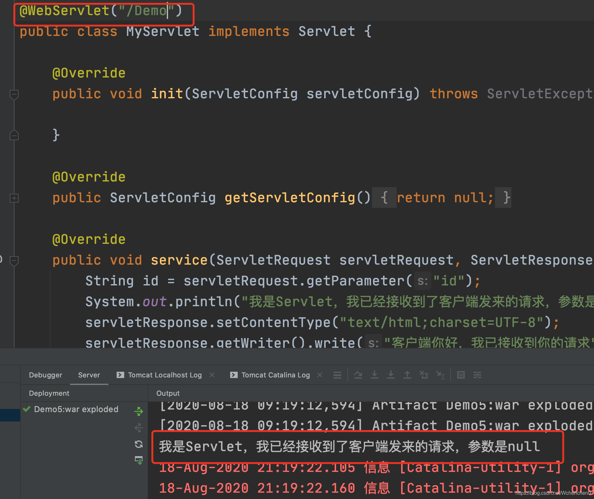Click the @Override annotation above service
This screenshot has height=499, width=594.
coord(89,239)
